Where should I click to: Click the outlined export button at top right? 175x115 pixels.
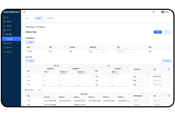pyautogui.click(x=168, y=32)
